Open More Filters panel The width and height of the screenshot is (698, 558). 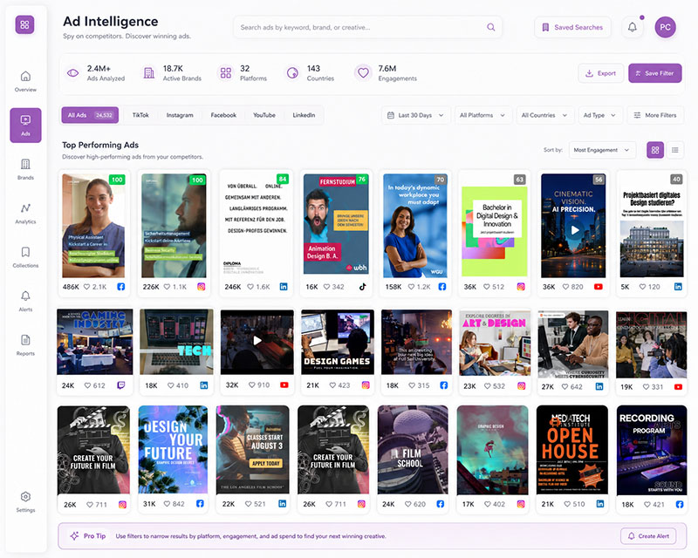(655, 115)
